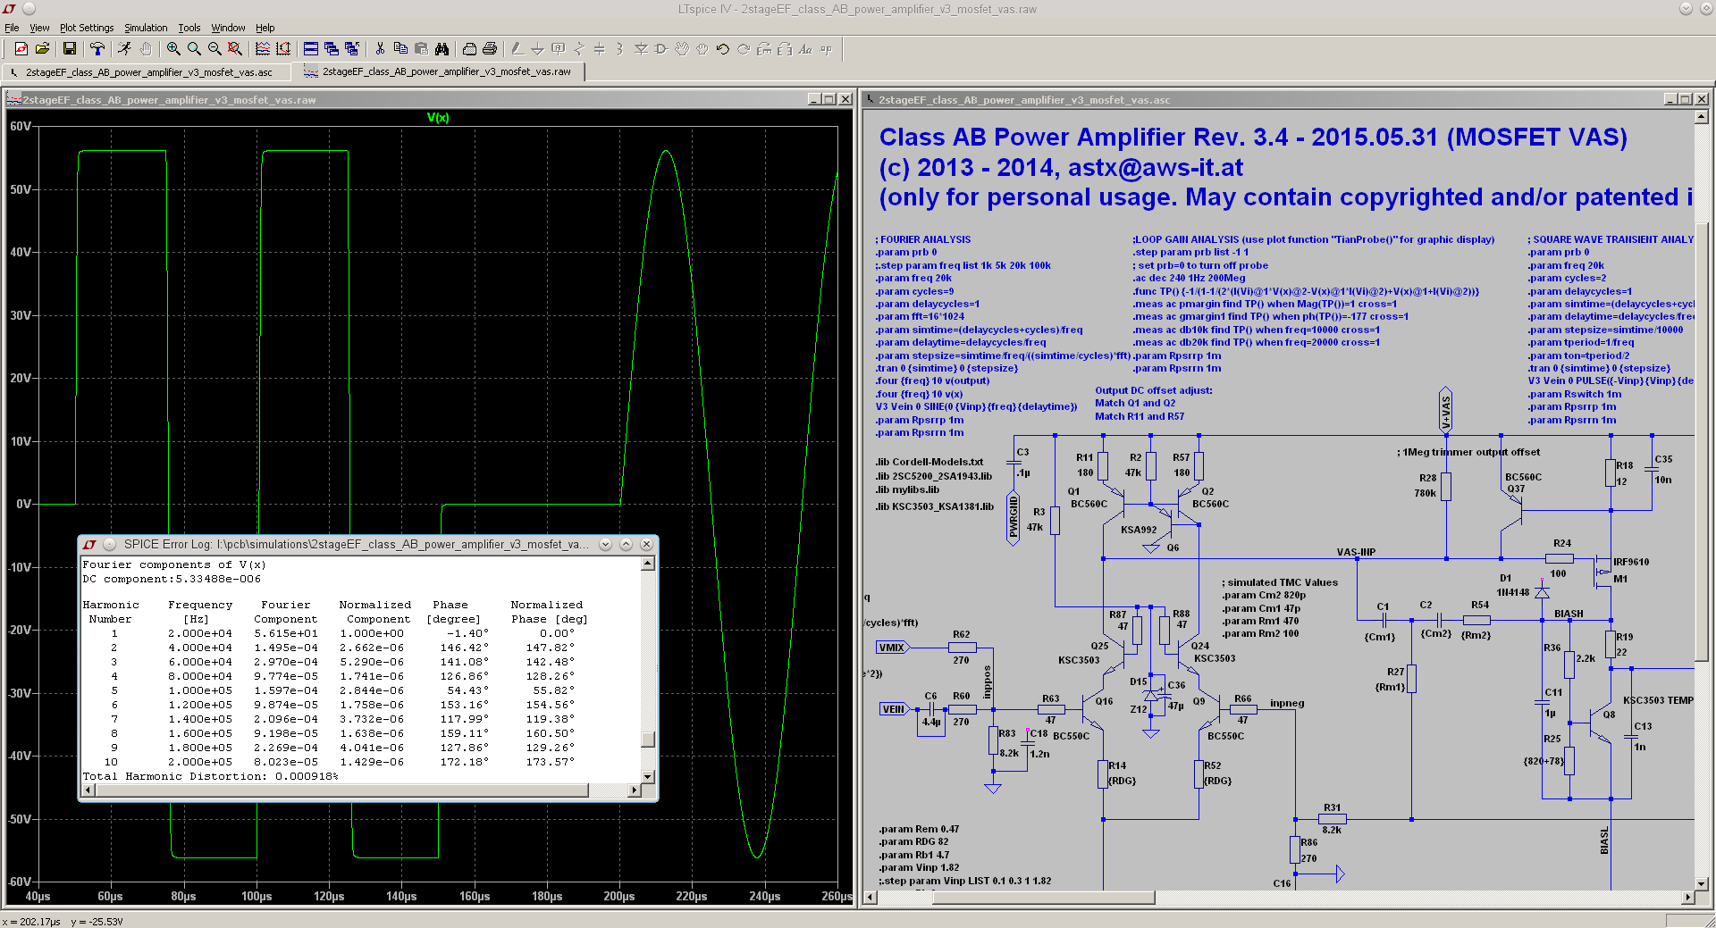This screenshot has height=928, width=1716.
Task: Cascade windows using the Cascade icon
Action: pyautogui.click(x=332, y=49)
